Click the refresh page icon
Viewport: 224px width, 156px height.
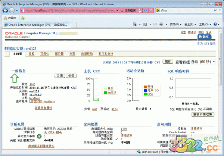[146, 10]
